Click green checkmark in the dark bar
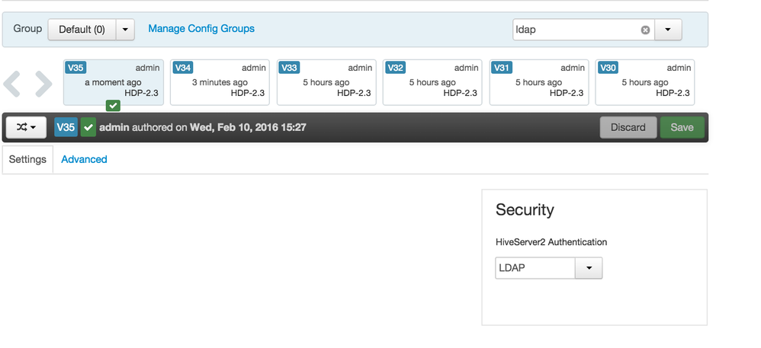 pos(88,127)
